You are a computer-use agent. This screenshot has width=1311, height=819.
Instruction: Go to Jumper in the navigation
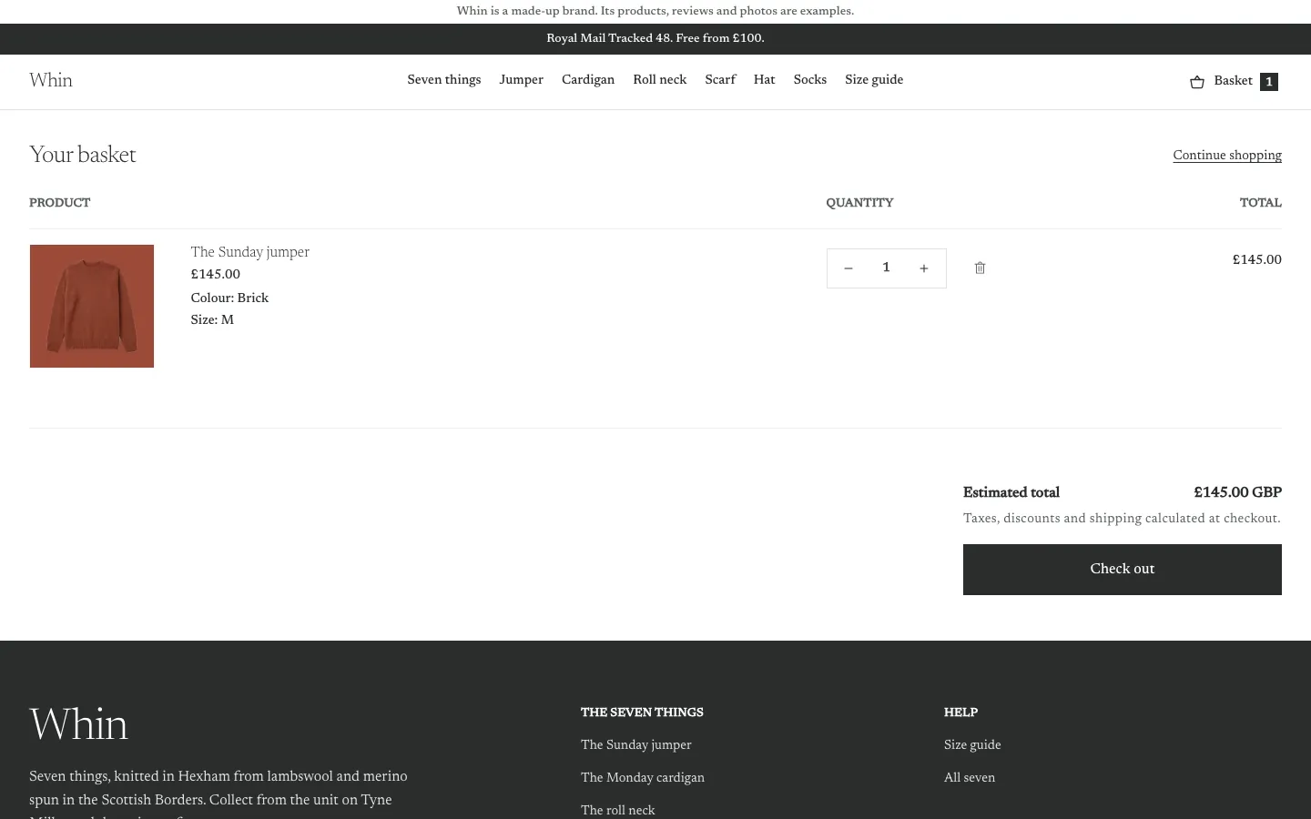click(522, 80)
